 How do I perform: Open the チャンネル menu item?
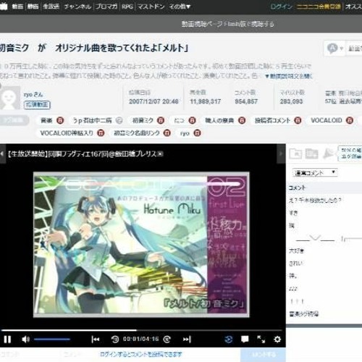click(x=77, y=7)
